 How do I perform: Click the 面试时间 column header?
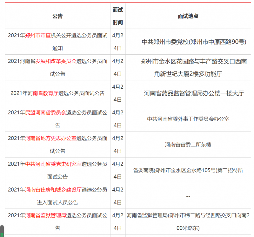(118, 16)
